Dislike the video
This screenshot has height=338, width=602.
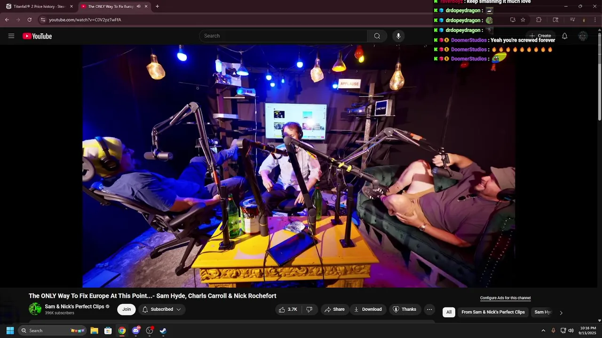(309, 309)
